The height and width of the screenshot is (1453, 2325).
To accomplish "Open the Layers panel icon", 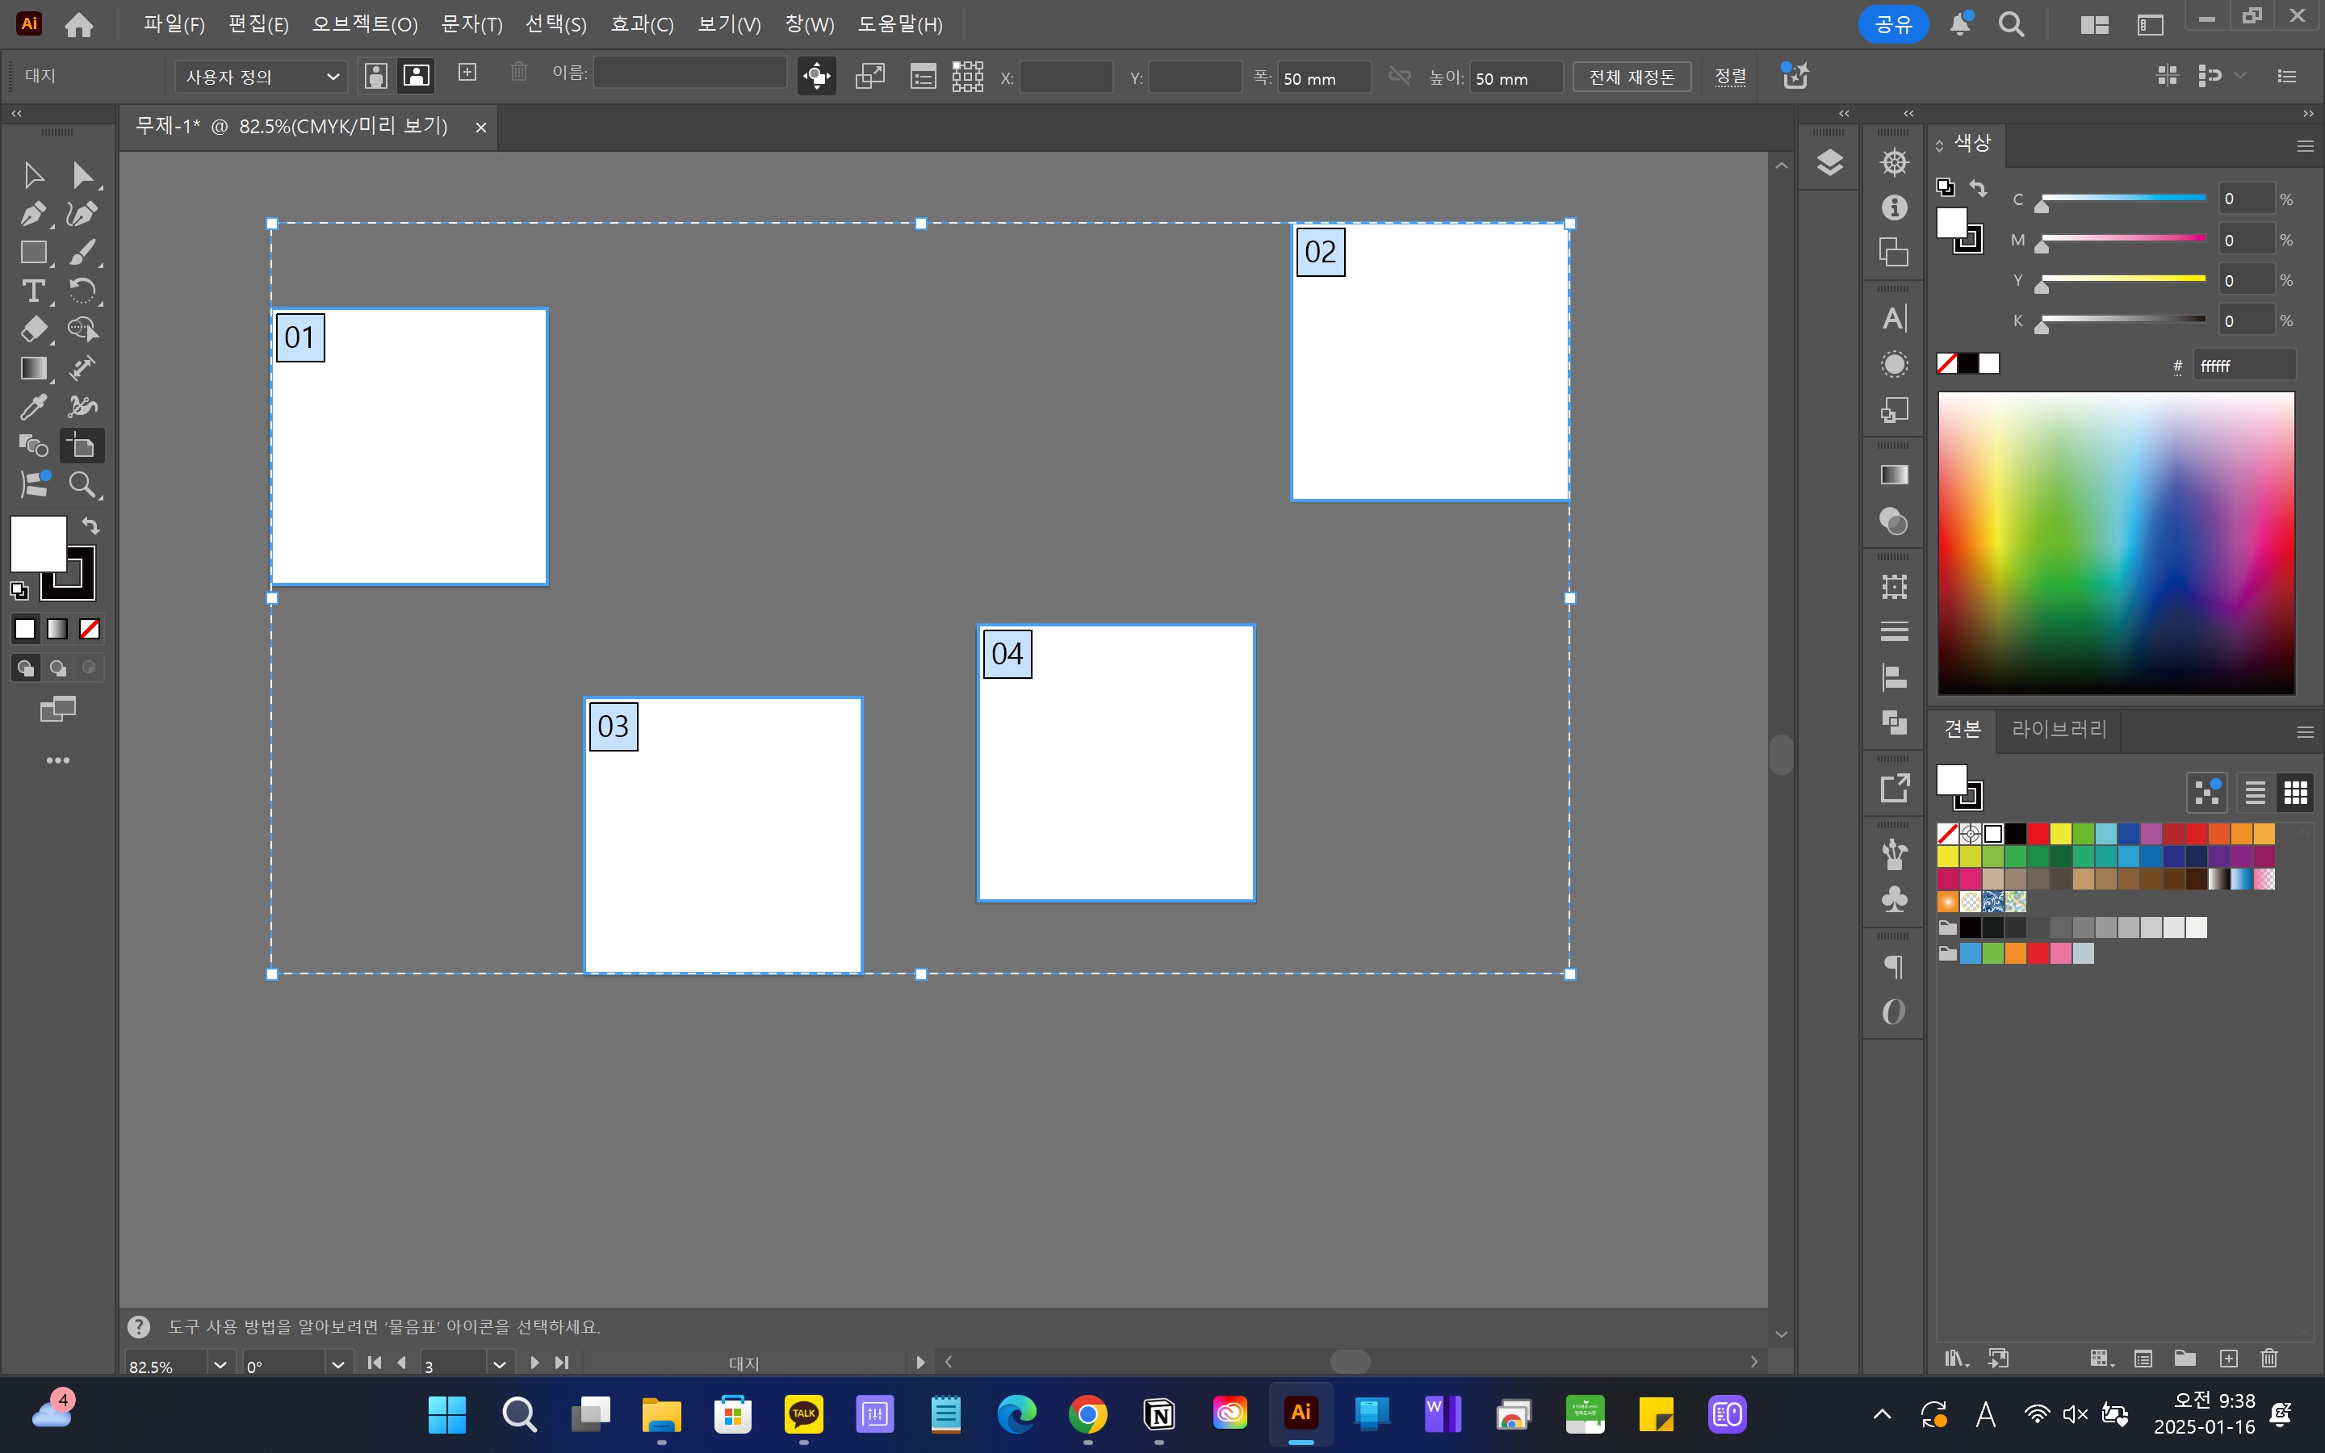I will tap(1829, 162).
